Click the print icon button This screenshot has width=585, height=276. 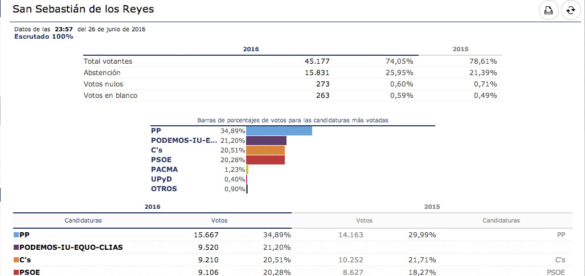pyautogui.click(x=549, y=10)
